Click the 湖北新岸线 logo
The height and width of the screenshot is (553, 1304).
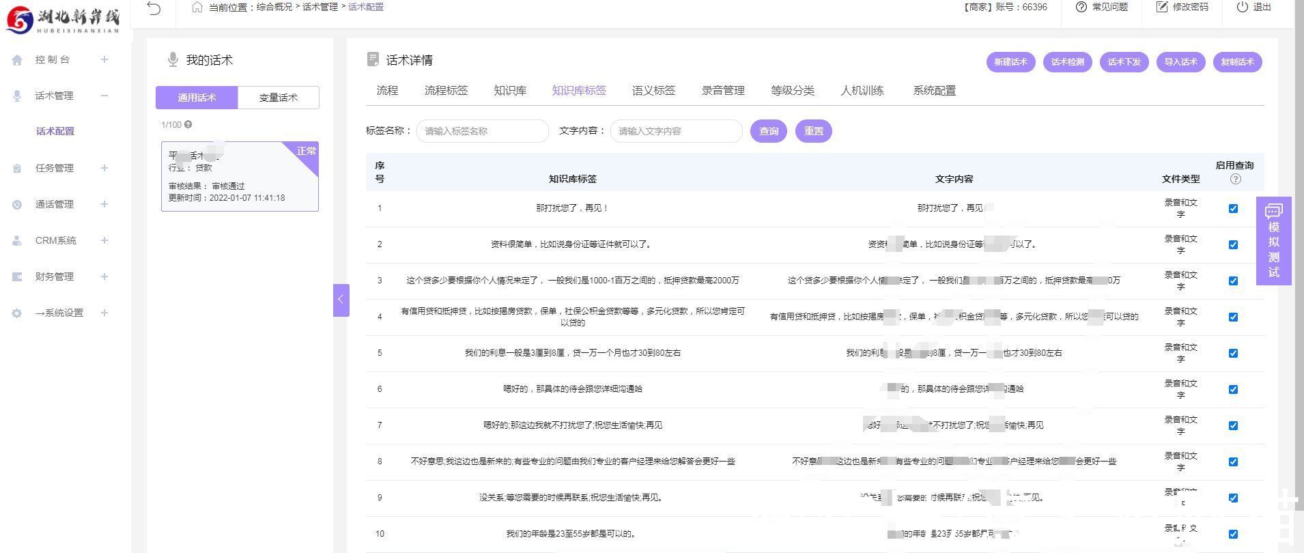click(64, 19)
